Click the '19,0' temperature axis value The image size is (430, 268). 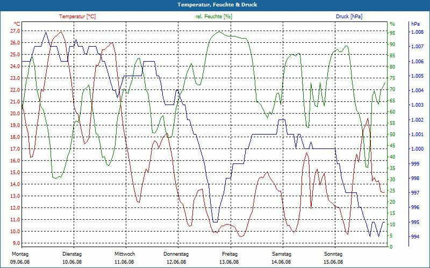point(15,125)
